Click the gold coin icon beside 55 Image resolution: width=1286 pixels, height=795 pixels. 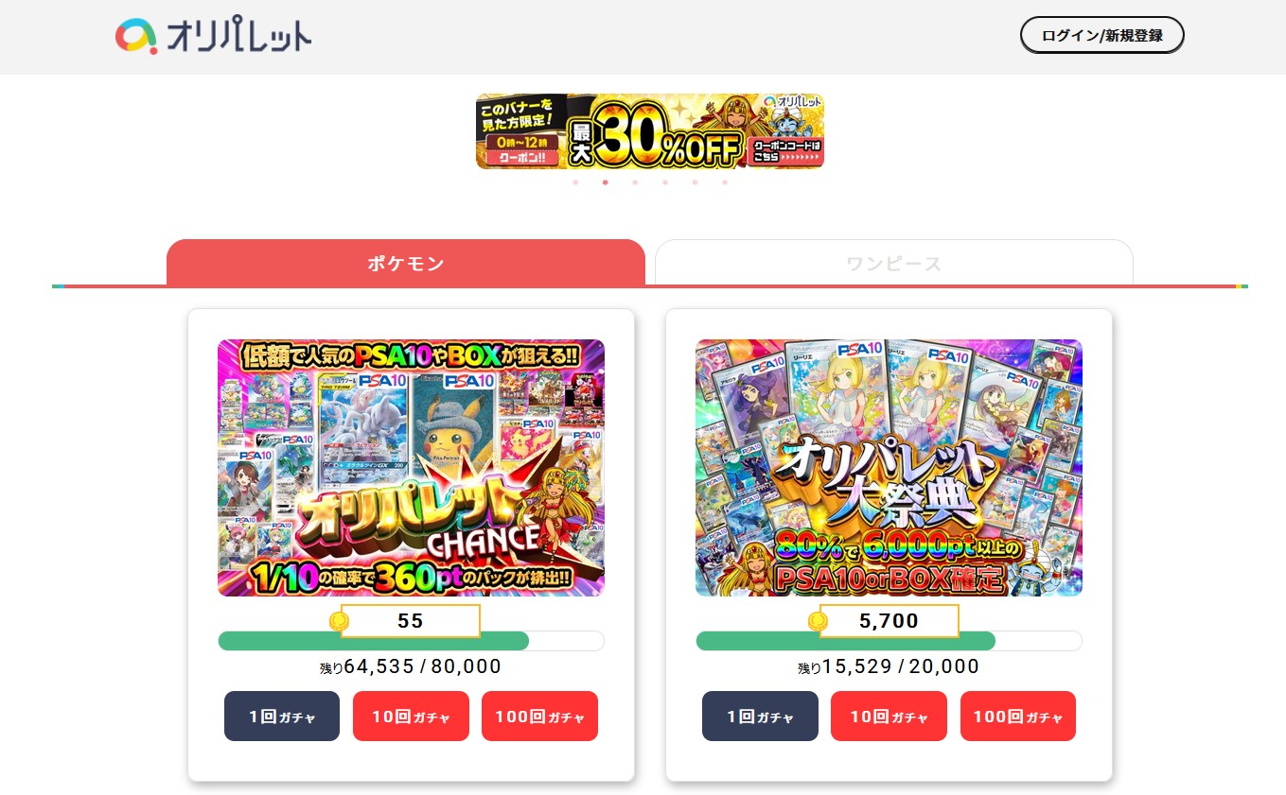(x=339, y=621)
